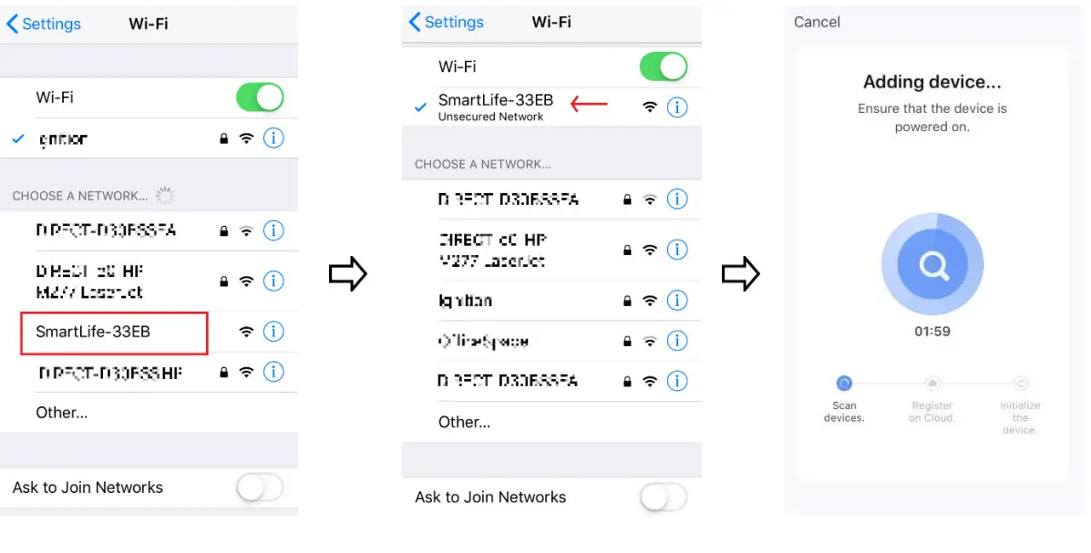
Task: Tap info icon beside SmartLife-33EB in network list
Action: tap(273, 332)
